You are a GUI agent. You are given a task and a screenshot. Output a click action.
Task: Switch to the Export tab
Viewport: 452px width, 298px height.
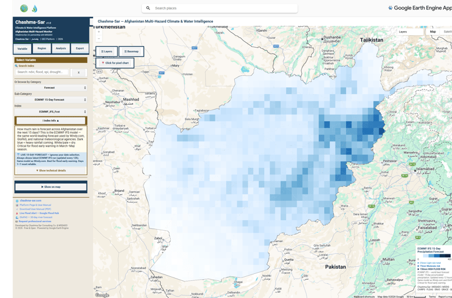(x=80, y=48)
